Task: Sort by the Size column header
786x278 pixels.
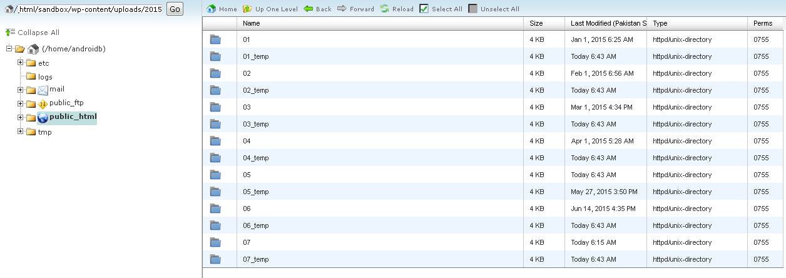Action: (x=544, y=23)
